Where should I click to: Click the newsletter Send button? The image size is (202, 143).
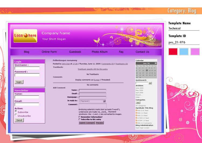(x=19, y=120)
